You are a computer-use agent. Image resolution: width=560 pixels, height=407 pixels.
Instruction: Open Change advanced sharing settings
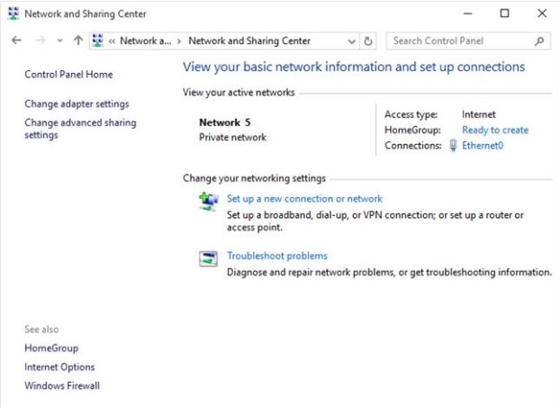(x=80, y=129)
